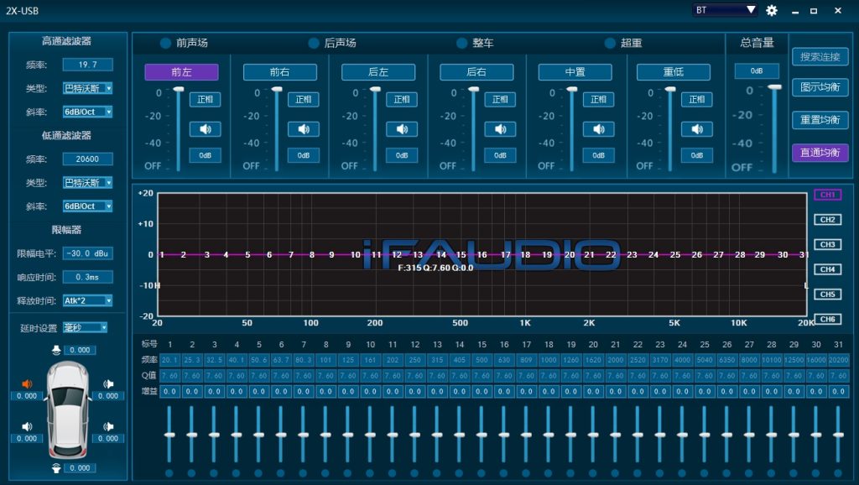Click the 直通均衡 button
The width and height of the screenshot is (859, 485).
(x=820, y=153)
